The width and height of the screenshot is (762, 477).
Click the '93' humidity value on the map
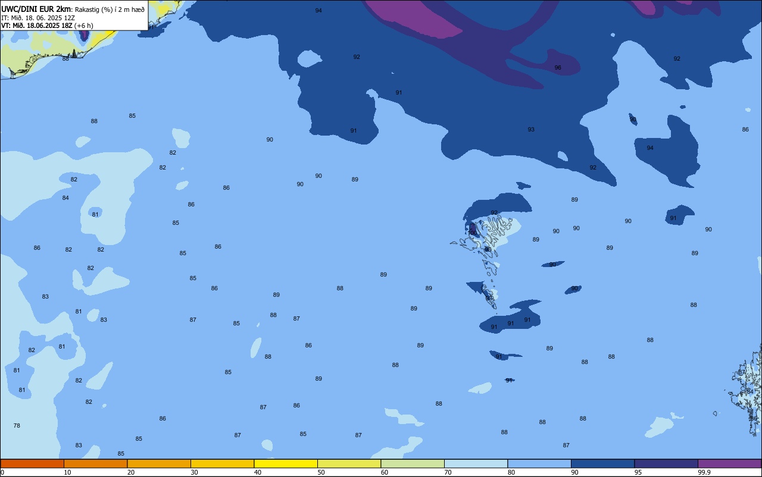click(531, 130)
